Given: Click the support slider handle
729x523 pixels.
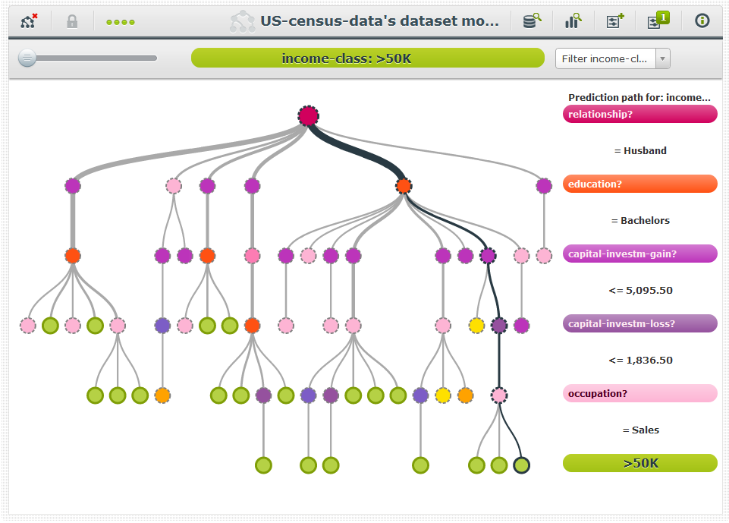Looking at the screenshot, I should [x=27, y=58].
